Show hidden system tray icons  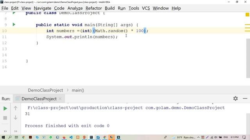(x=198, y=137)
